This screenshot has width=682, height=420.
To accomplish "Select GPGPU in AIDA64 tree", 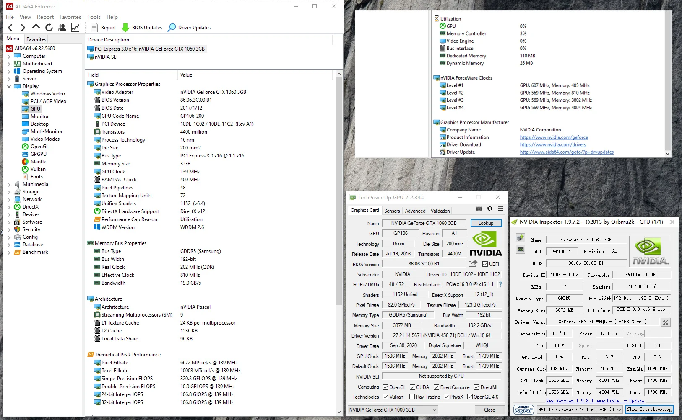I will click(x=38, y=154).
